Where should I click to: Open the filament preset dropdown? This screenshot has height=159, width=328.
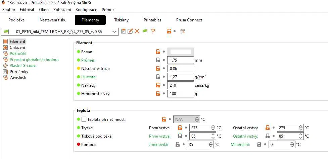click(114, 32)
